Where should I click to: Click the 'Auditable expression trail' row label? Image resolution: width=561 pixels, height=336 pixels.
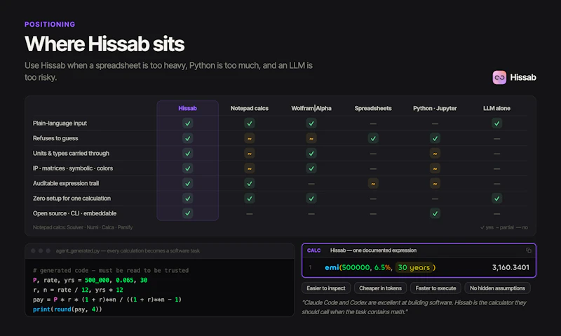[x=66, y=183]
